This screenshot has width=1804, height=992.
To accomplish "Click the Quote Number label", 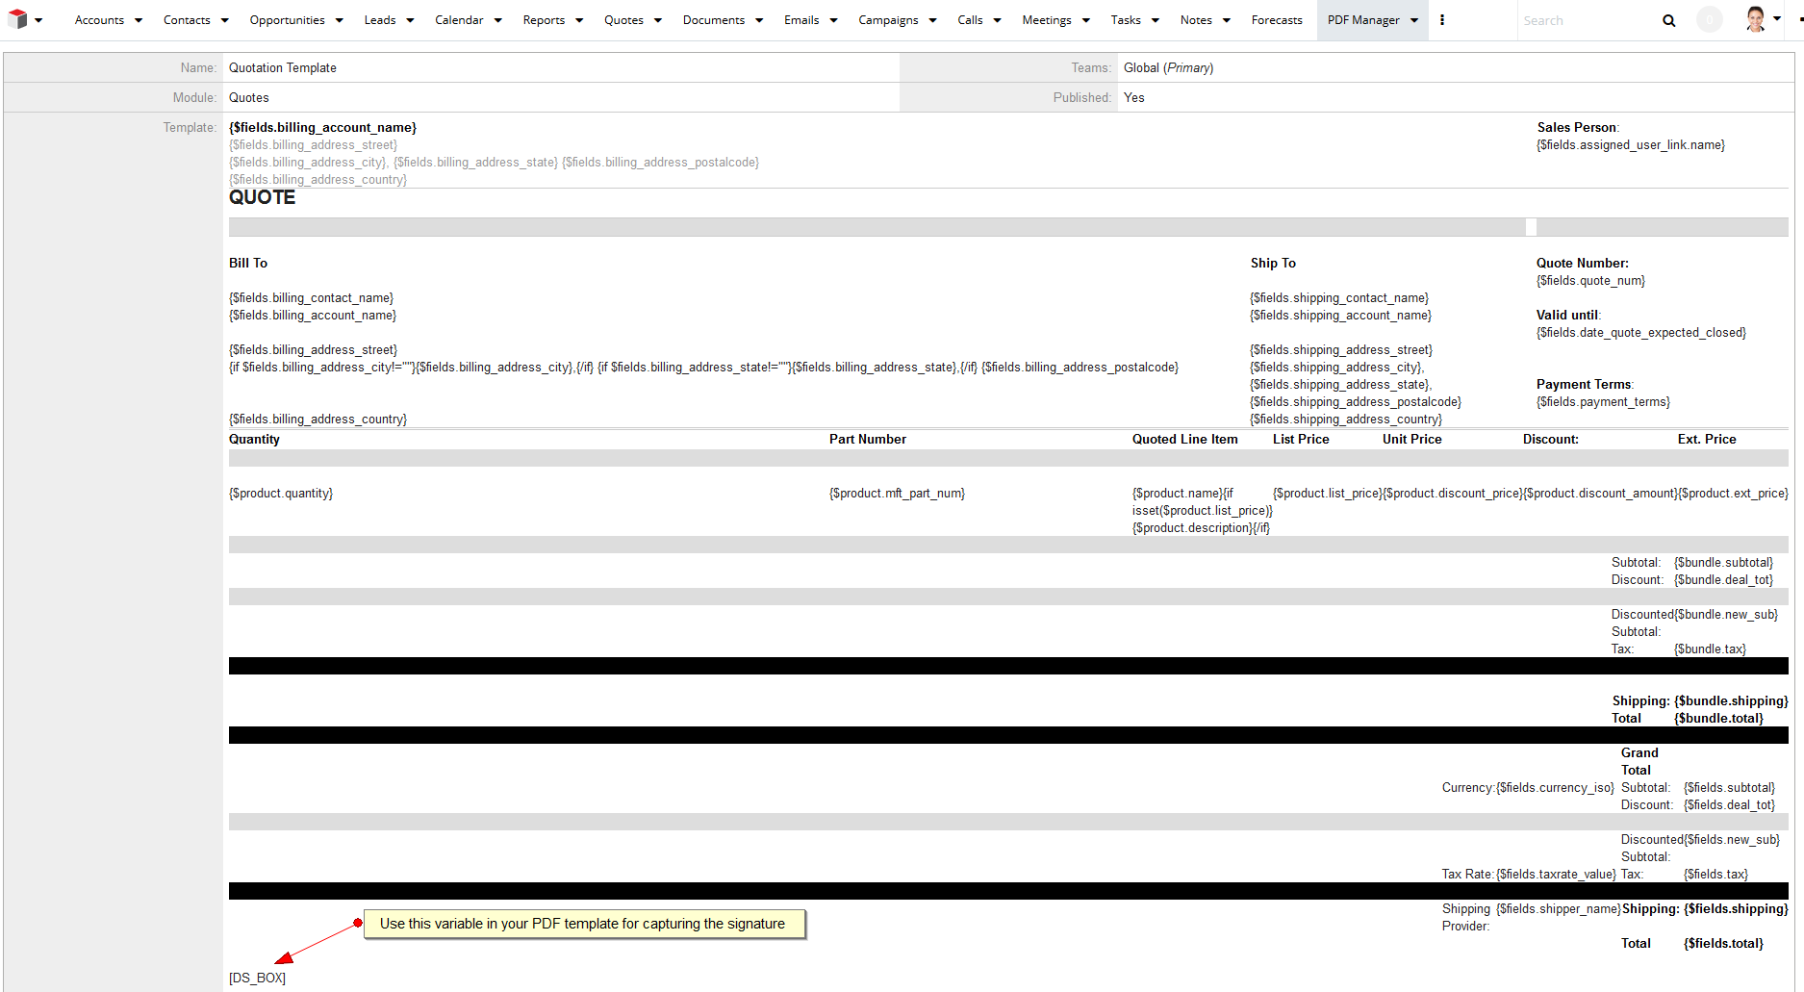I will pyautogui.click(x=1583, y=264).
